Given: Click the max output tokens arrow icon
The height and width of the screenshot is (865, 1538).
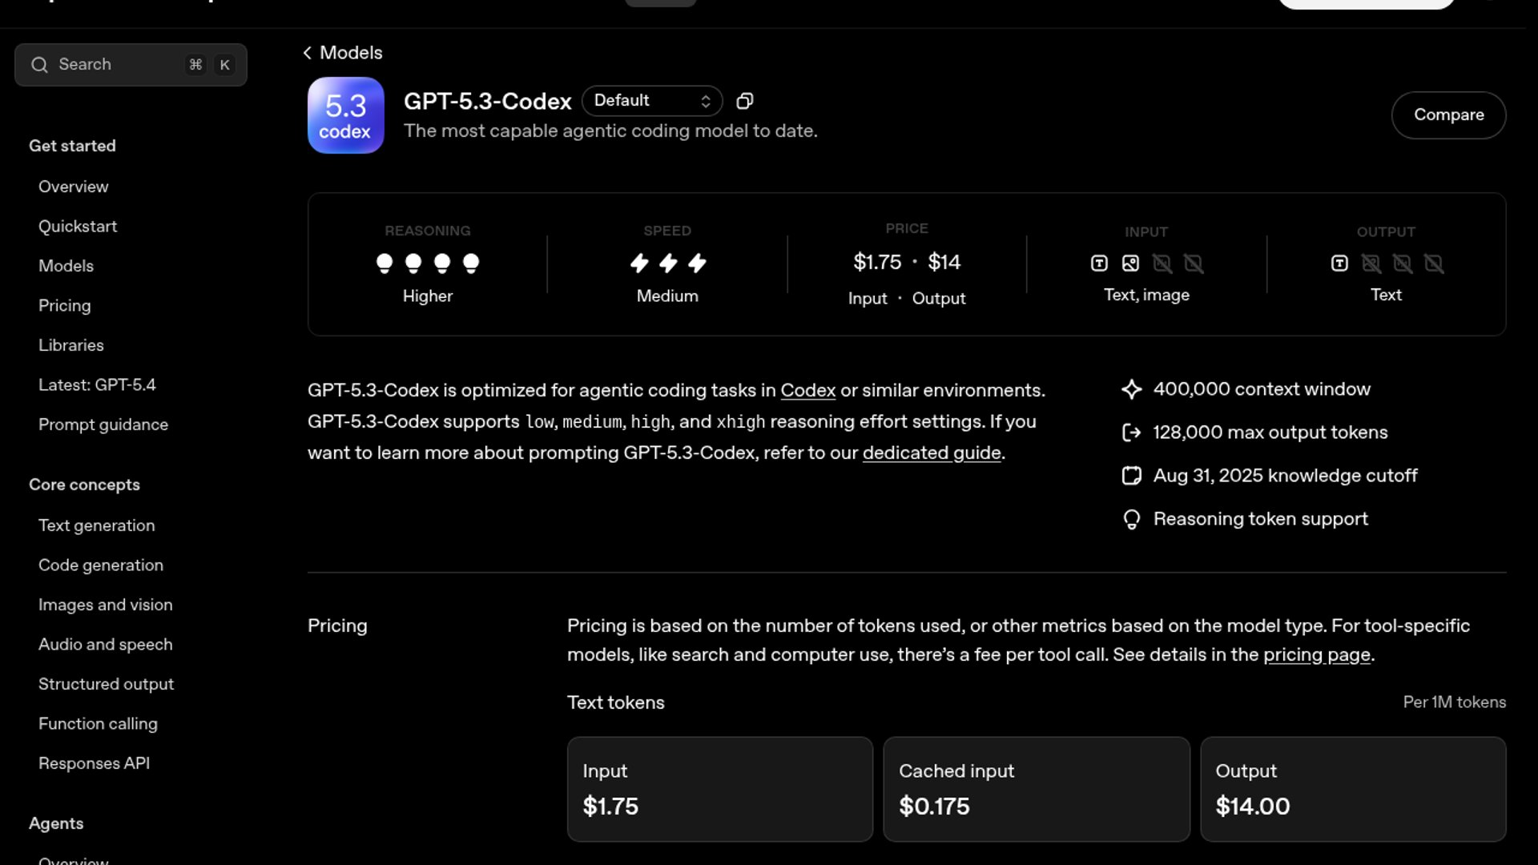Looking at the screenshot, I should tap(1131, 432).
